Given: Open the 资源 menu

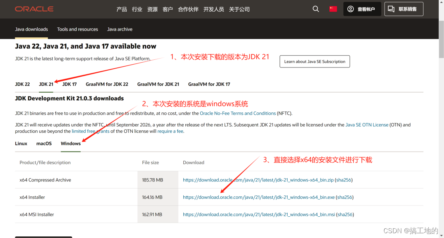Looking at the screenshot, I should pos(152,9).
